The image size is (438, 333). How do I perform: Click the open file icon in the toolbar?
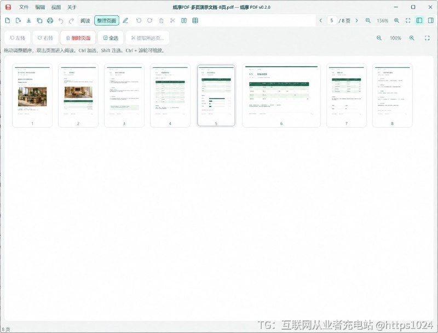pos(8,20)
